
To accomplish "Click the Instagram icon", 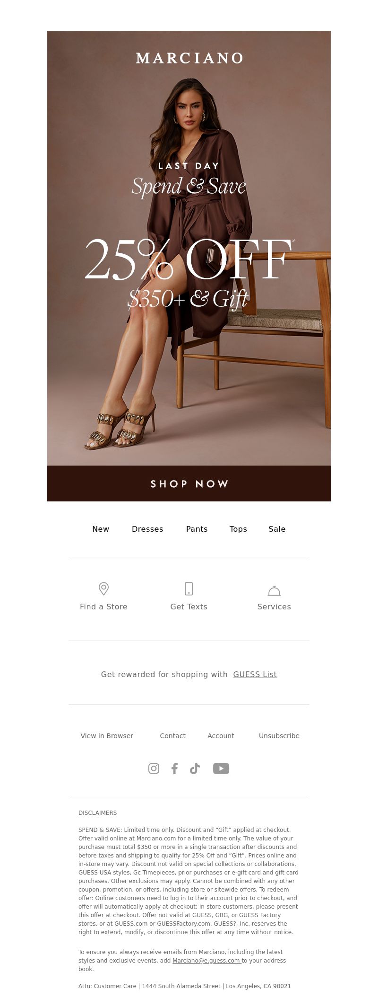I will (154, 768).
